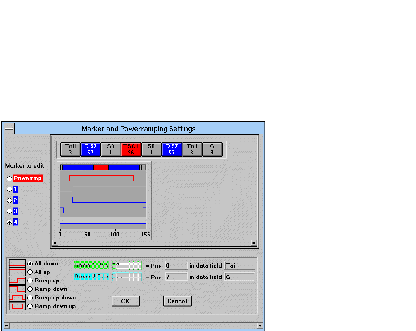This screenshot has width=416, height=331.
Task: Select the first blue D 57 block
Action: tap(90, 150)
